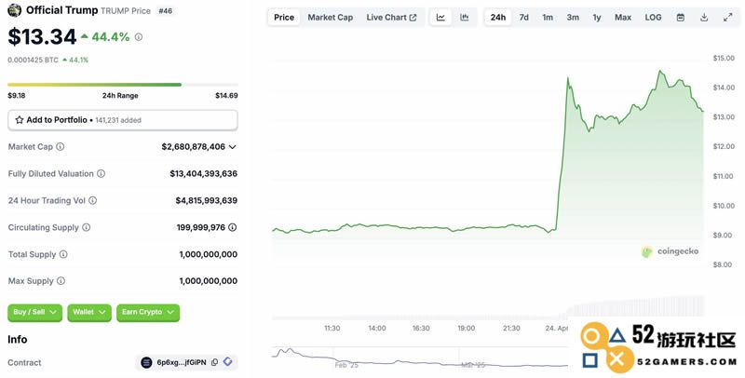Click the $2,680,878,406 market cap value
745x378 pixels.
pyautogui.click(x=194, y=147)
